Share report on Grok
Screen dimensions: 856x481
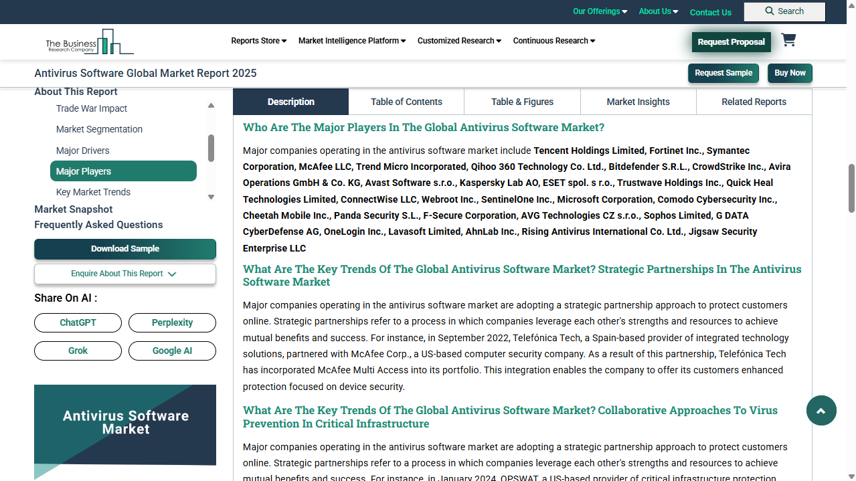[78, 351]
